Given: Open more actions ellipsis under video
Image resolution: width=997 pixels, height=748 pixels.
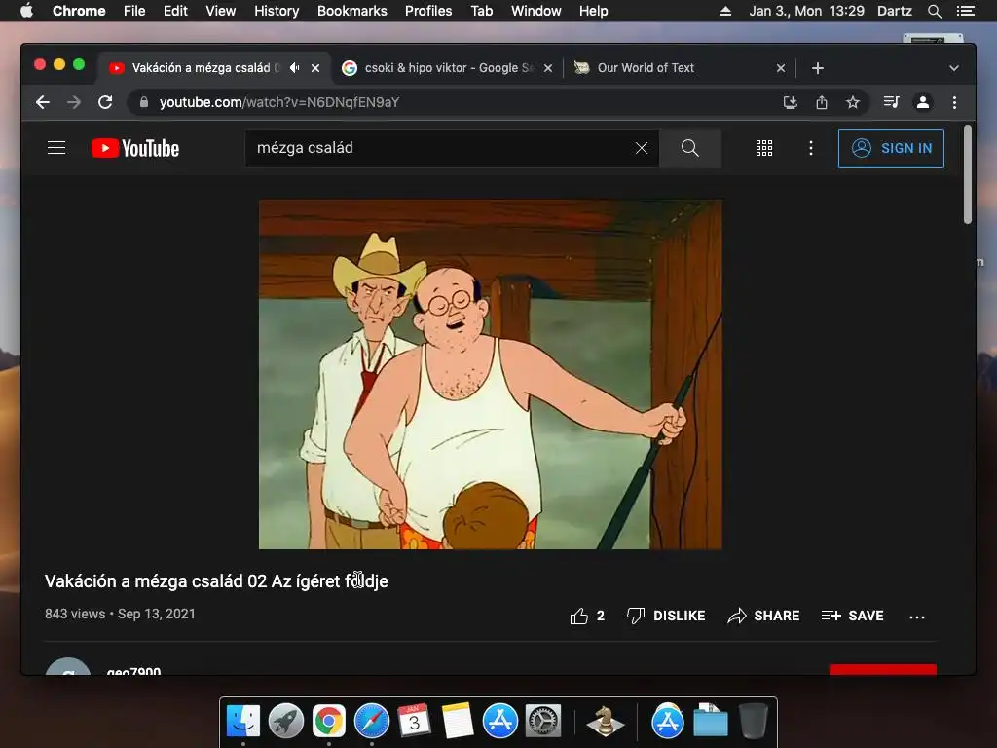Looking at the screenshot, I should (917, 617).
